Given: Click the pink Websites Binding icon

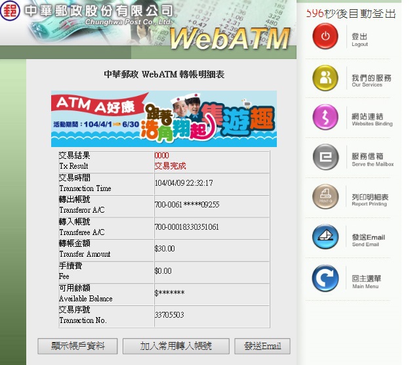Looking at the screenshot, I should point(325,117).
